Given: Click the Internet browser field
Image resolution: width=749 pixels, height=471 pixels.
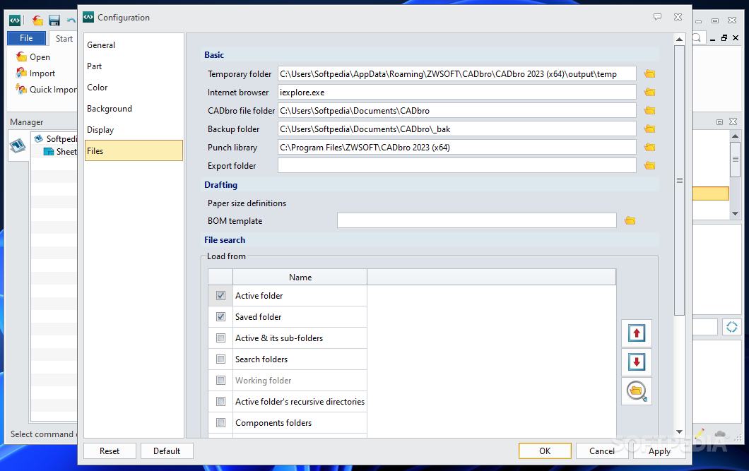Looking at the screenshot, I should click(457, 92).
